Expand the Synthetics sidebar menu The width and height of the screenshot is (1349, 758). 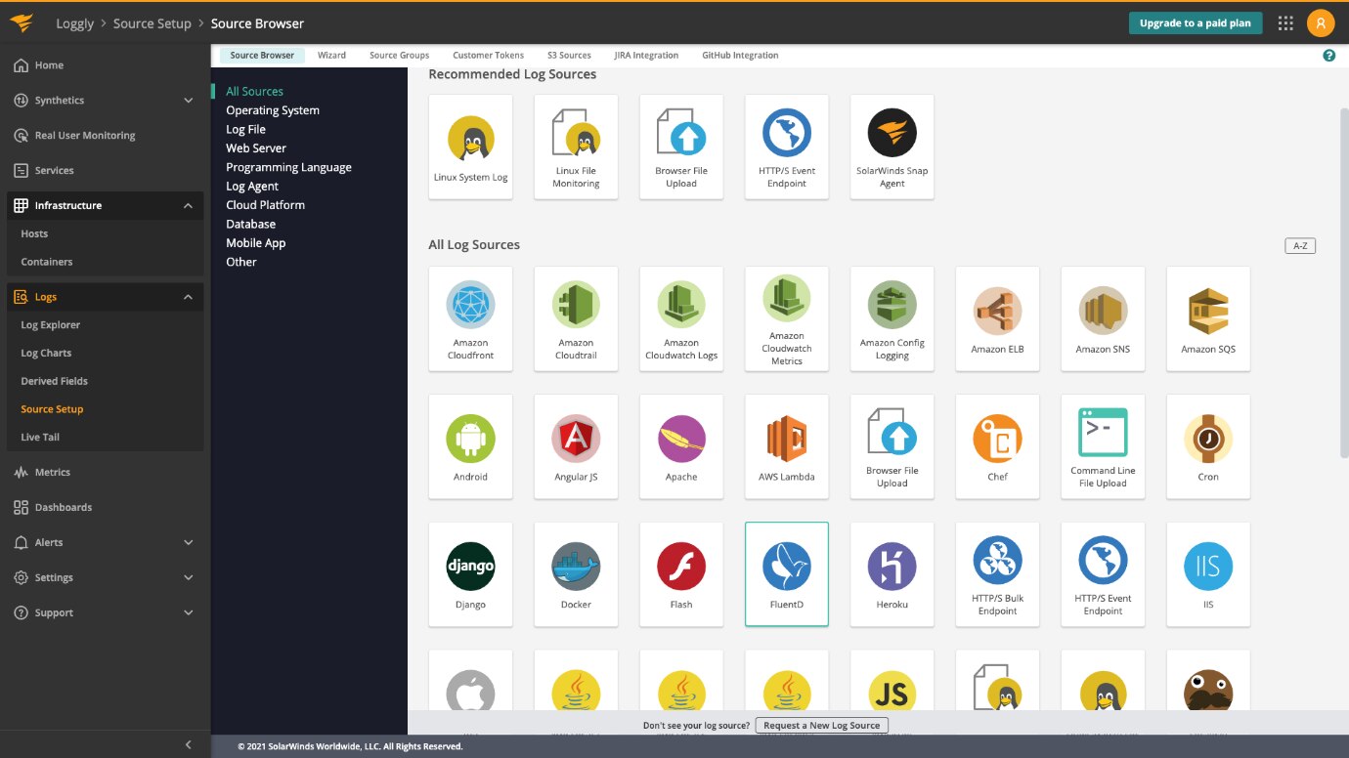click(x=189, y=101)
